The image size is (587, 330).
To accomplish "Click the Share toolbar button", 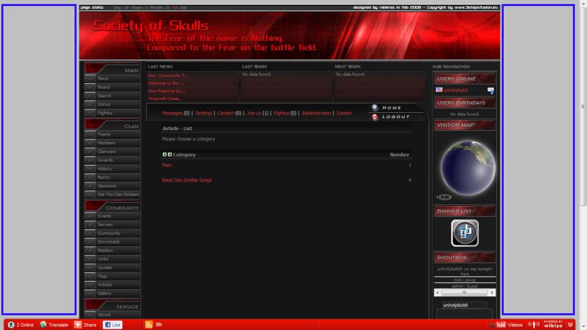I will 85,325.
